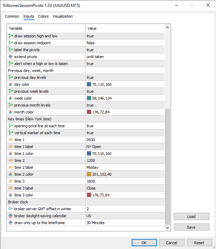Viewport: 216px width, 249px height.
Task: Click the time 3 color swatch
Action: [x=89, y=195]
